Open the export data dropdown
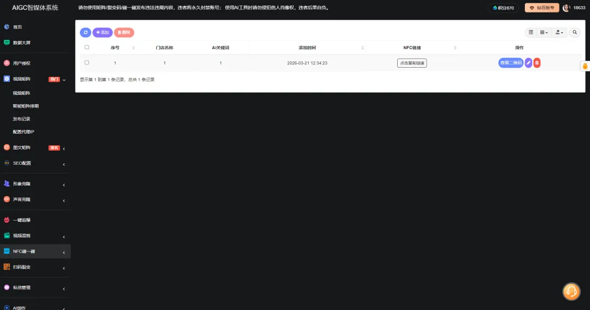 [x=559, y=32]
